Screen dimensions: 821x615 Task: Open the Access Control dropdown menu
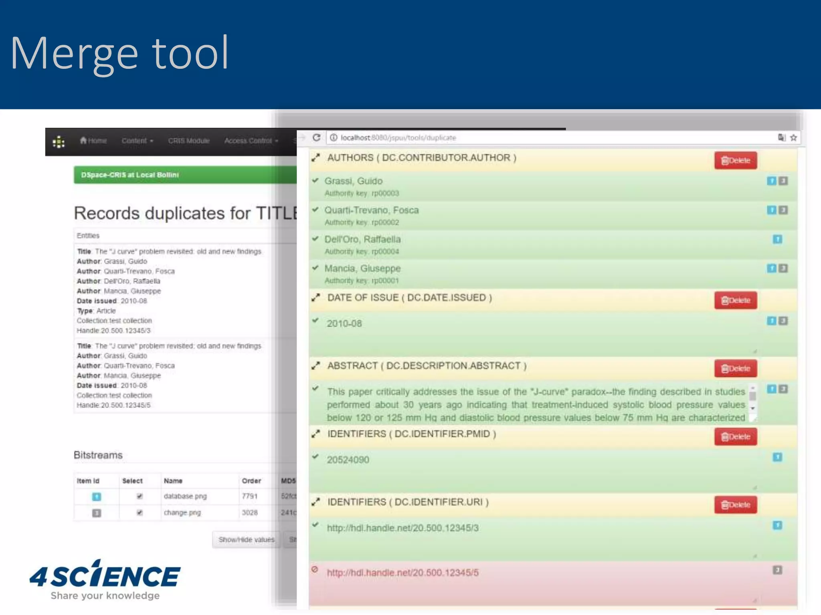click(x=251, y=141)
